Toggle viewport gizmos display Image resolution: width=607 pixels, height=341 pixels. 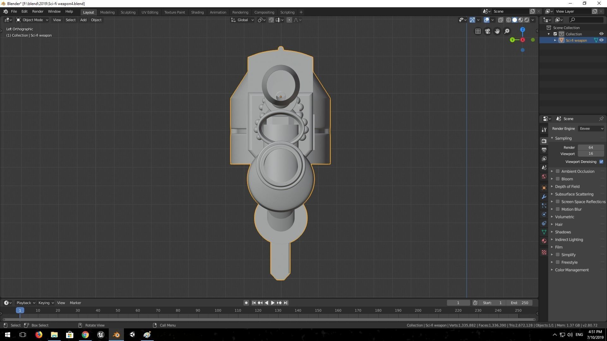472,20
